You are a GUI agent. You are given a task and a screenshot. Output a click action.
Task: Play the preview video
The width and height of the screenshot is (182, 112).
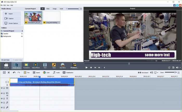point(87,67)
